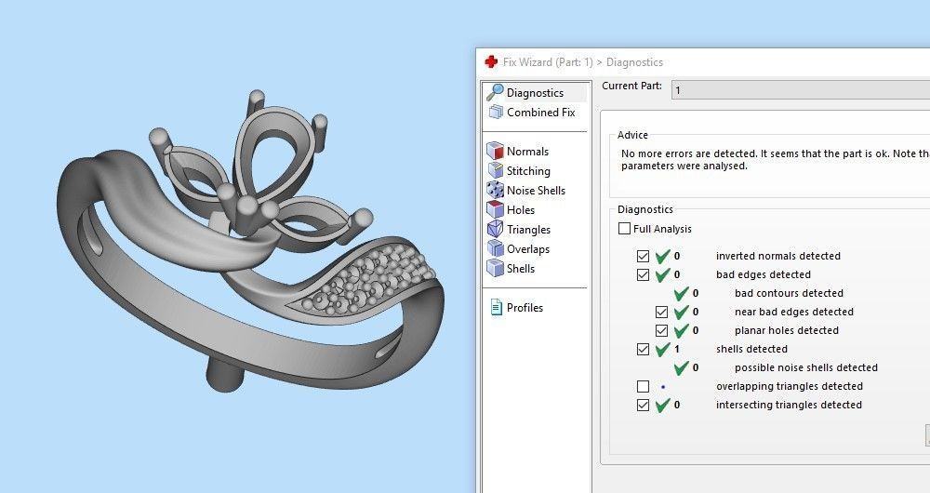
Task: Select the Stitching cube icon
Action: coord(496,170)
